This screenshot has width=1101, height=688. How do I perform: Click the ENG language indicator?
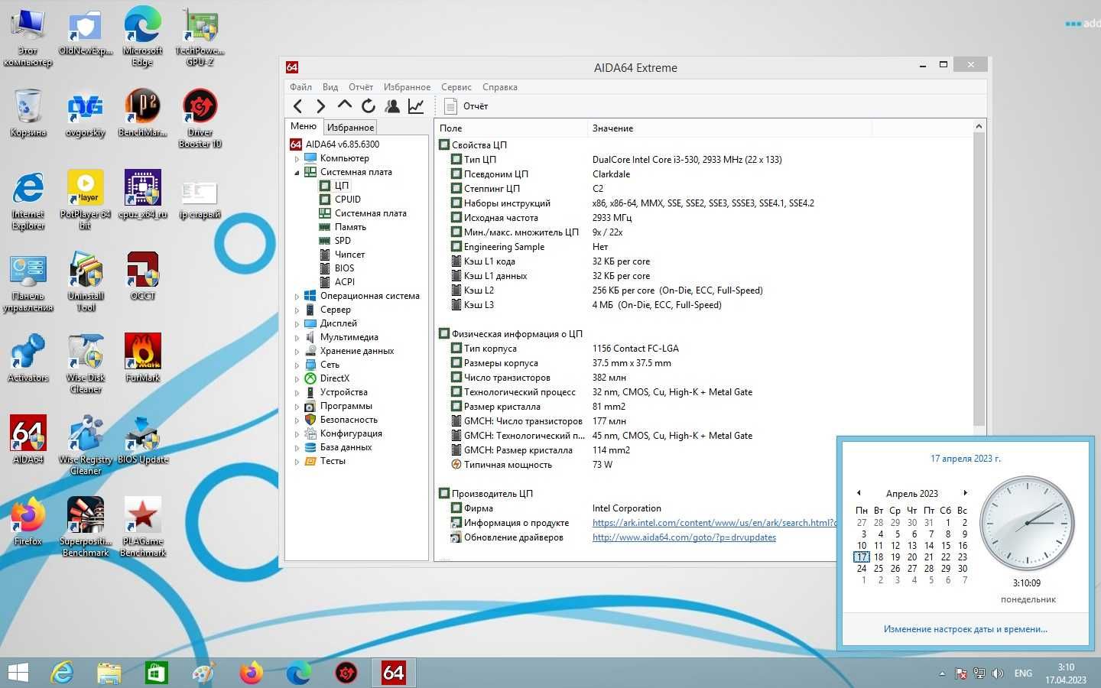point(1023,673)
